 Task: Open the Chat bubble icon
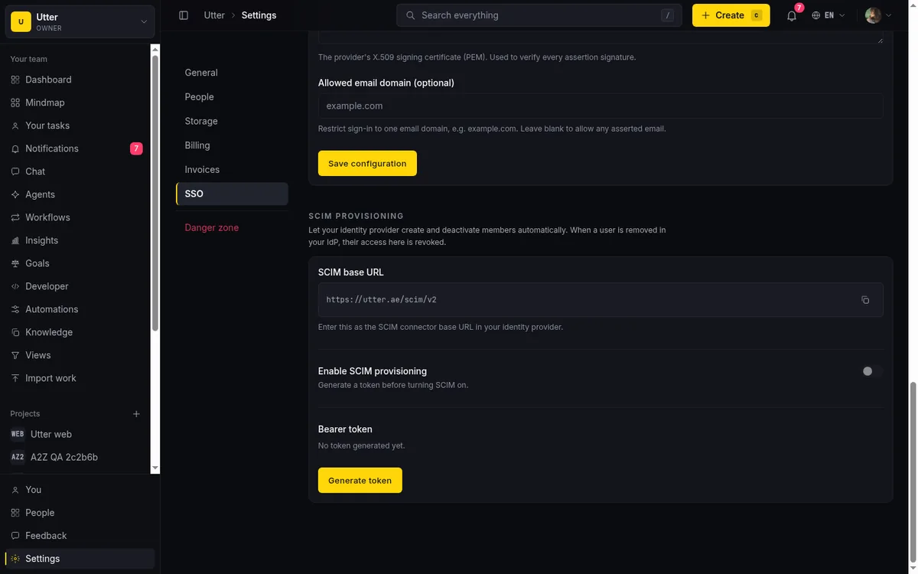click(15, 171)
